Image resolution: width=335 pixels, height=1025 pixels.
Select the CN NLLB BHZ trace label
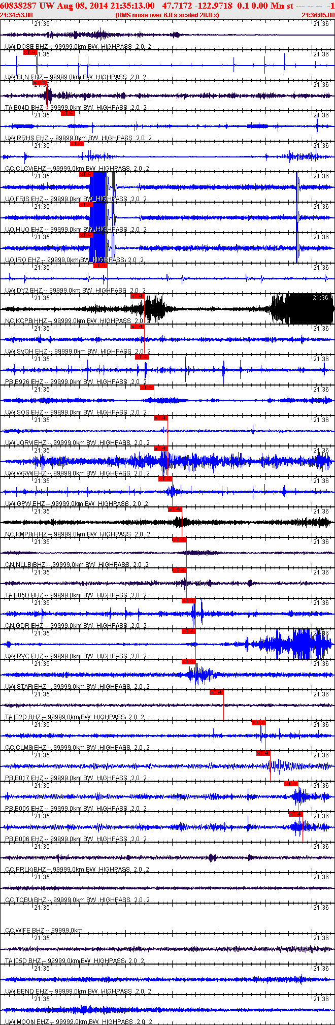(x=77, y=565)
